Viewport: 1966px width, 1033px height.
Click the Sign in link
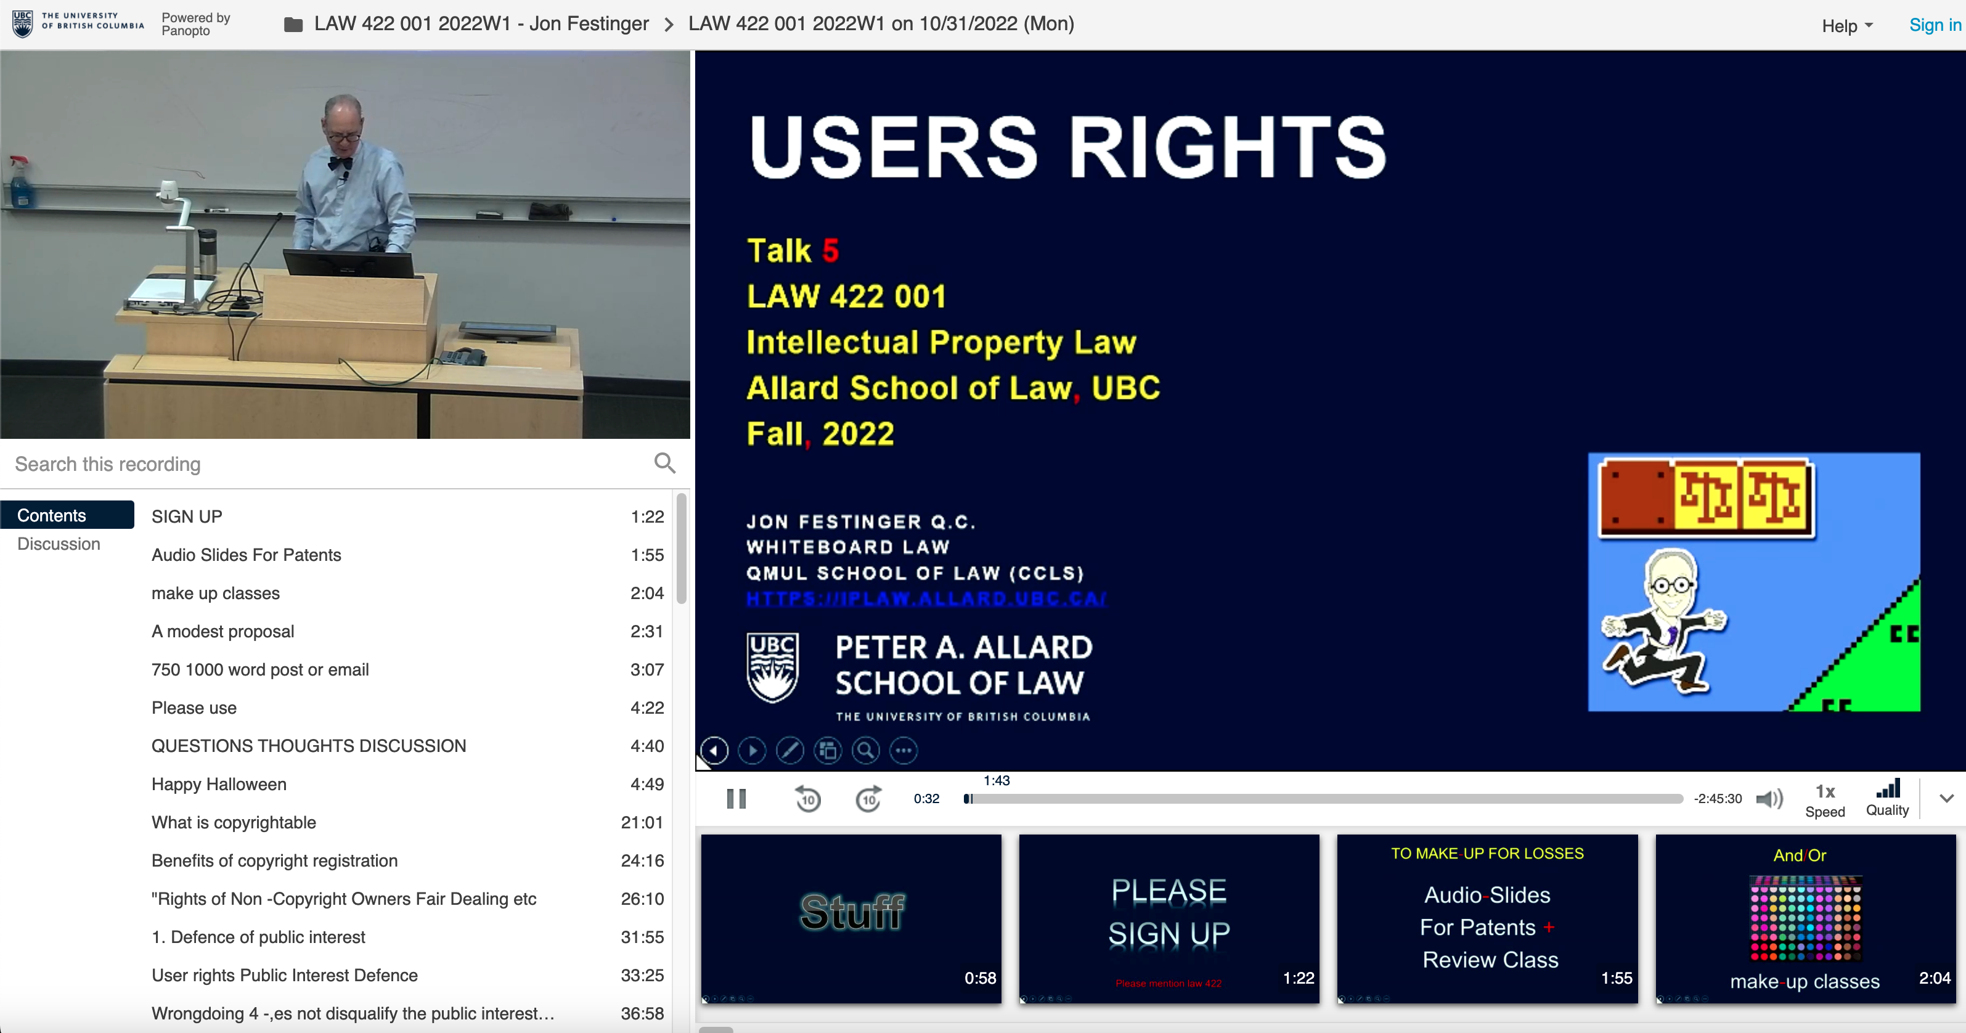click(x=1935, y=25)
